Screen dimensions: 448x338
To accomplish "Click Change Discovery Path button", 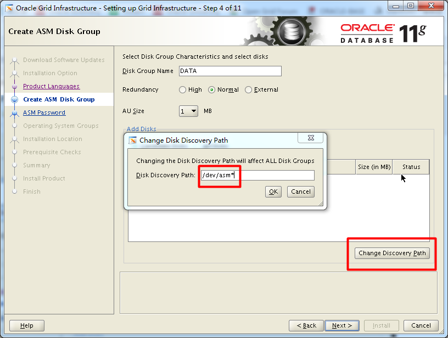I will tap(392, 253).
